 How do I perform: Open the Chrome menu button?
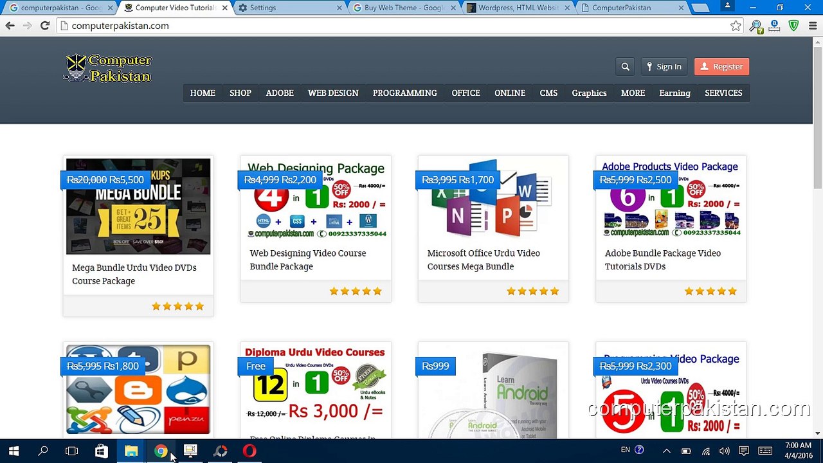click(813, 26)
